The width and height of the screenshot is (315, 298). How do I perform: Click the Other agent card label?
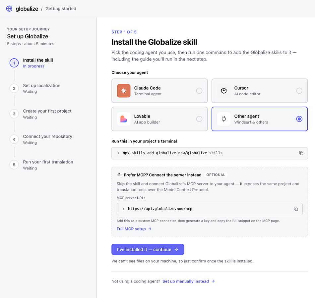(247, 116)
